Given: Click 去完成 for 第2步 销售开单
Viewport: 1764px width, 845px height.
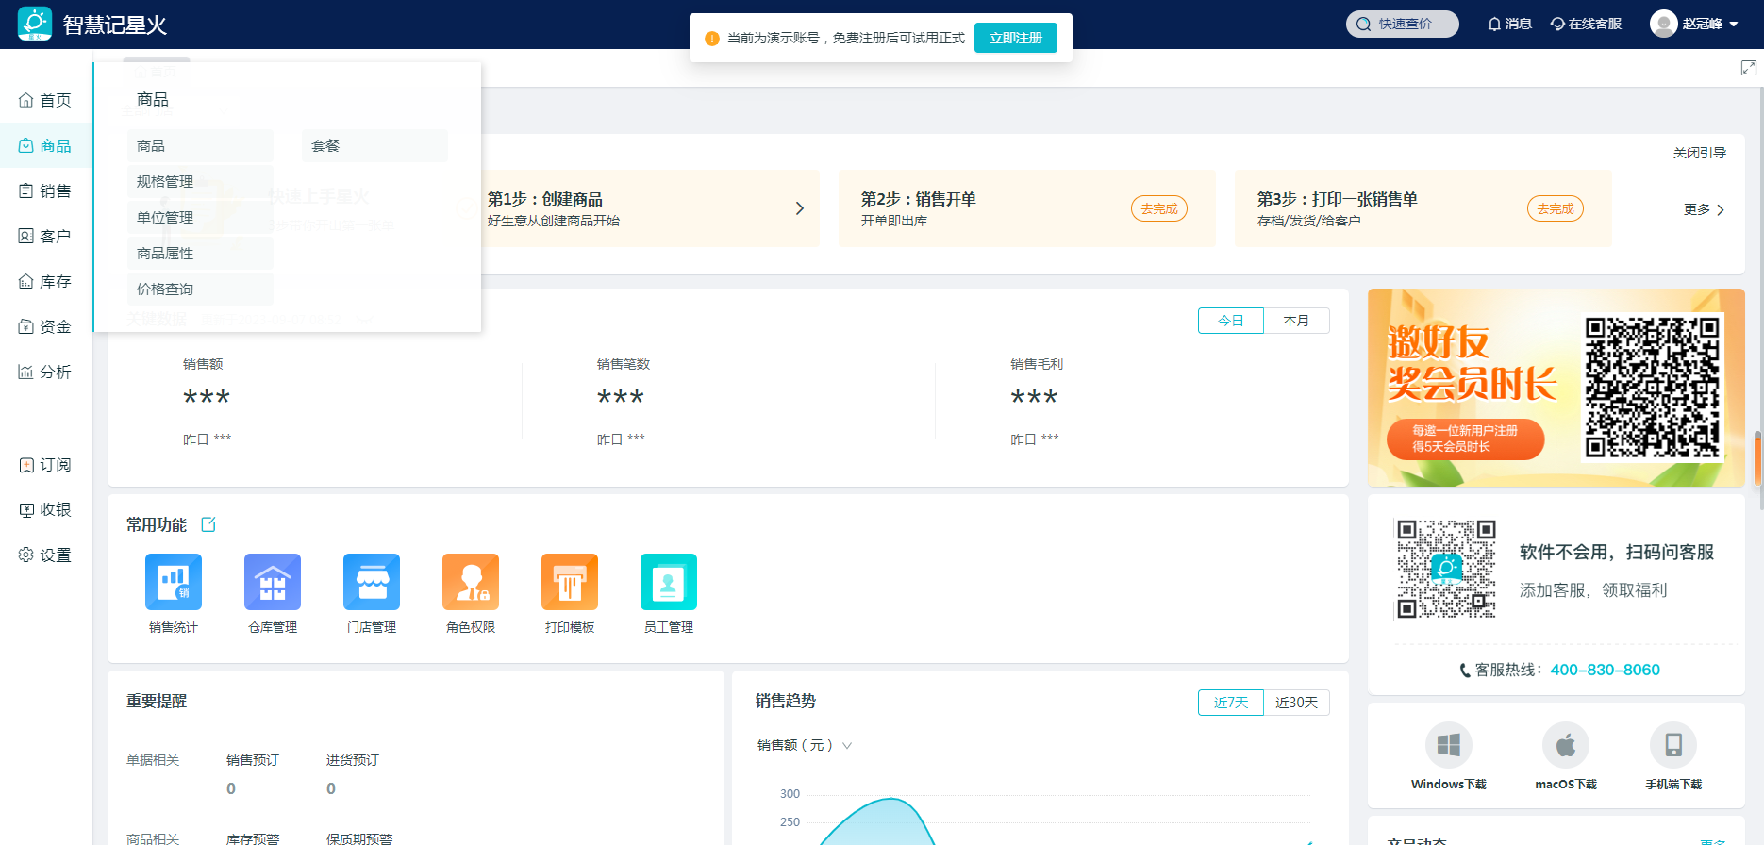Looking at the screenshot, I should 1158,208.
